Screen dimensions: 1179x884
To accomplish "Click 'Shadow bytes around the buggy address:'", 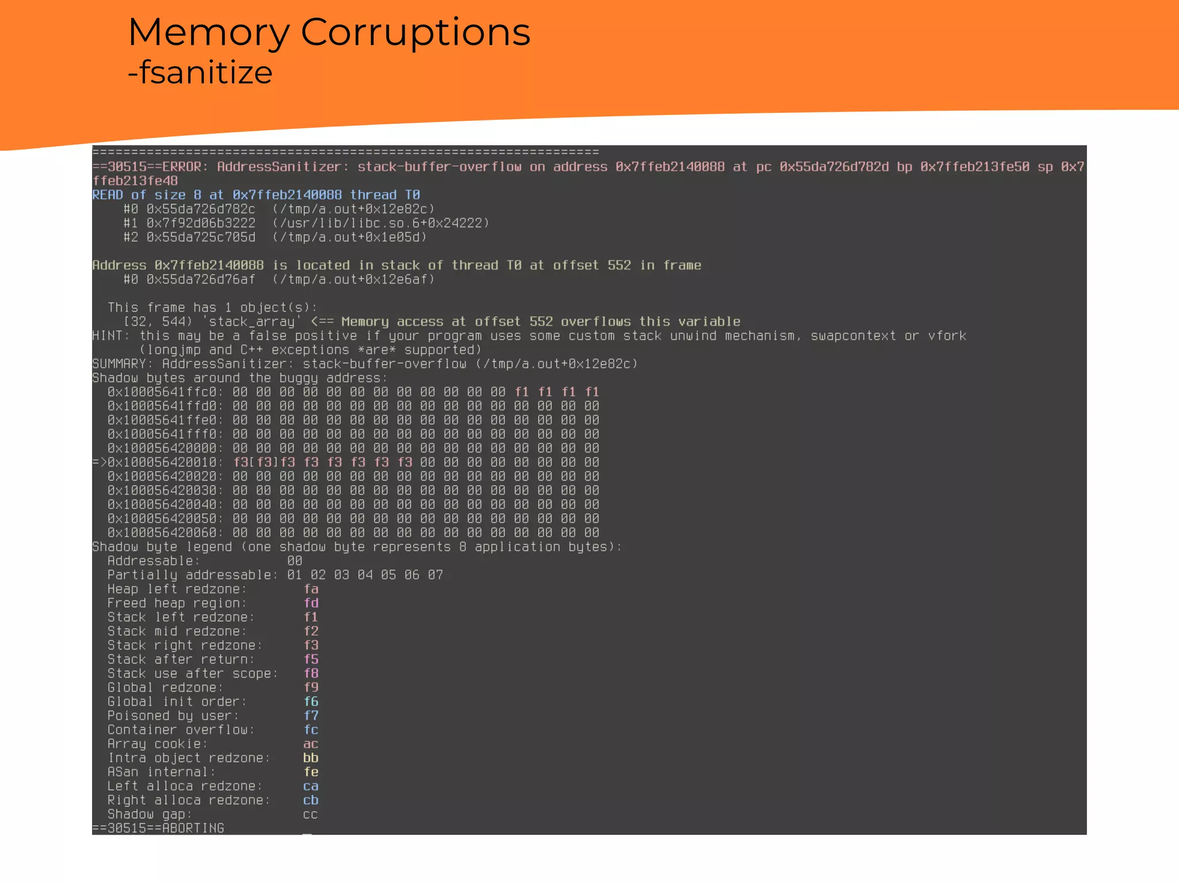I will (x=240, y=378).
